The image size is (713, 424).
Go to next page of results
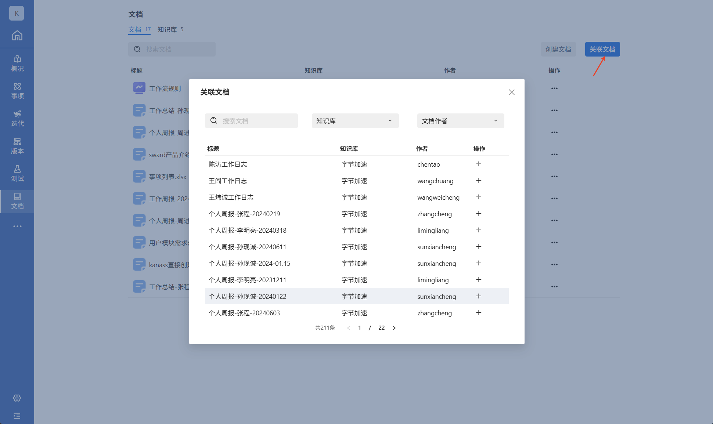pyautogui.click(x=394, y=328)
